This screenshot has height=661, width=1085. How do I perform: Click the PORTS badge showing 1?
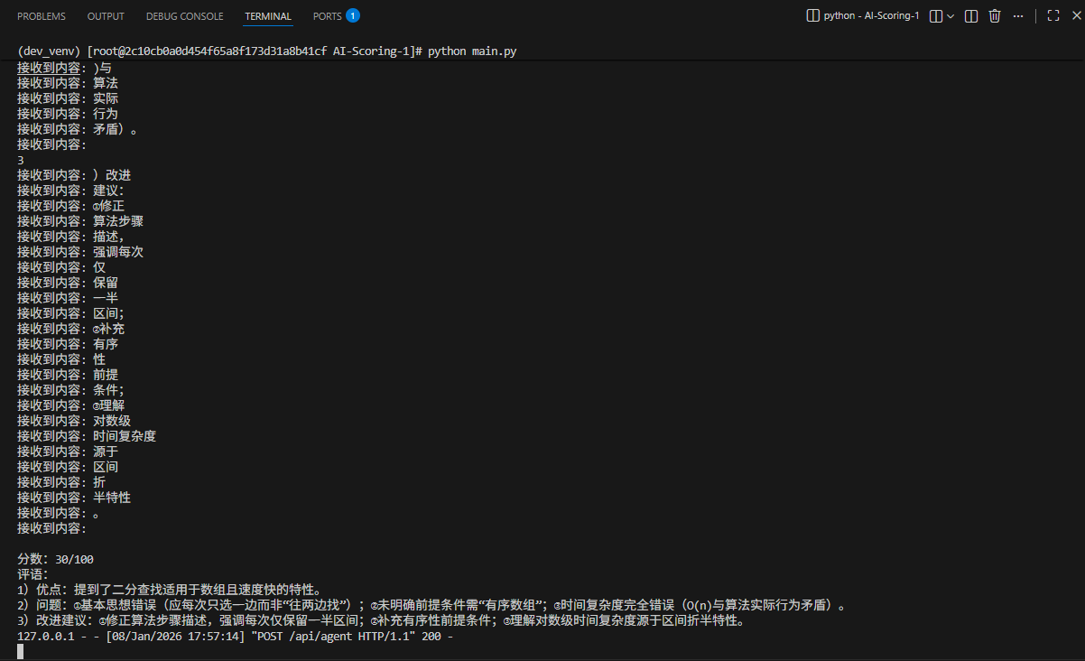pos(353,15)
